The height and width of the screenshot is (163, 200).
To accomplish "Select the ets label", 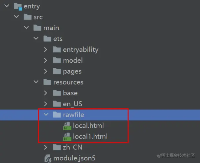I will point(58,39).
